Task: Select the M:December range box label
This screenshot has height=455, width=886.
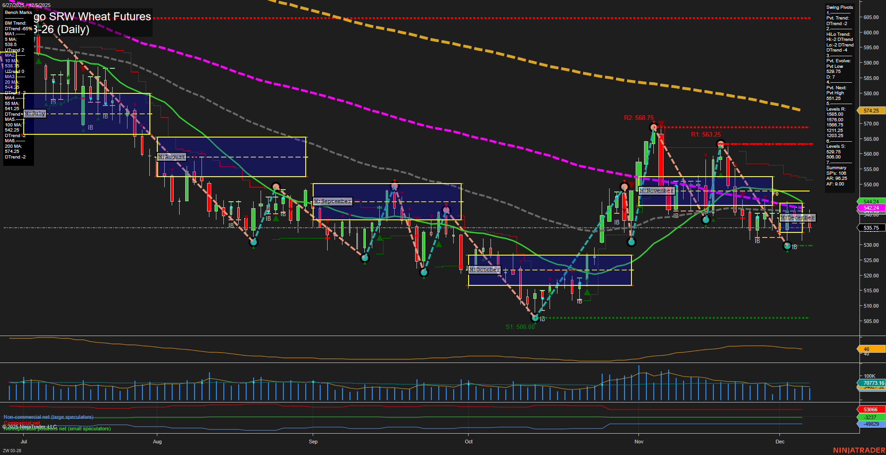Action: click(x=797, y=217)
